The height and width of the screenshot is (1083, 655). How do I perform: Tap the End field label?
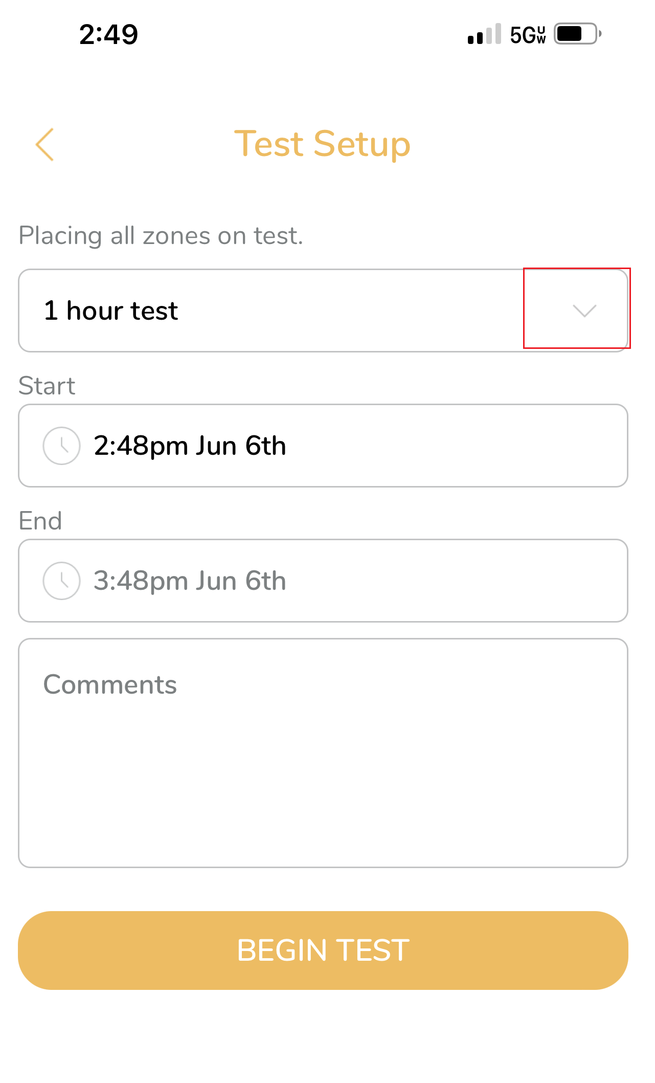[40, 521]
